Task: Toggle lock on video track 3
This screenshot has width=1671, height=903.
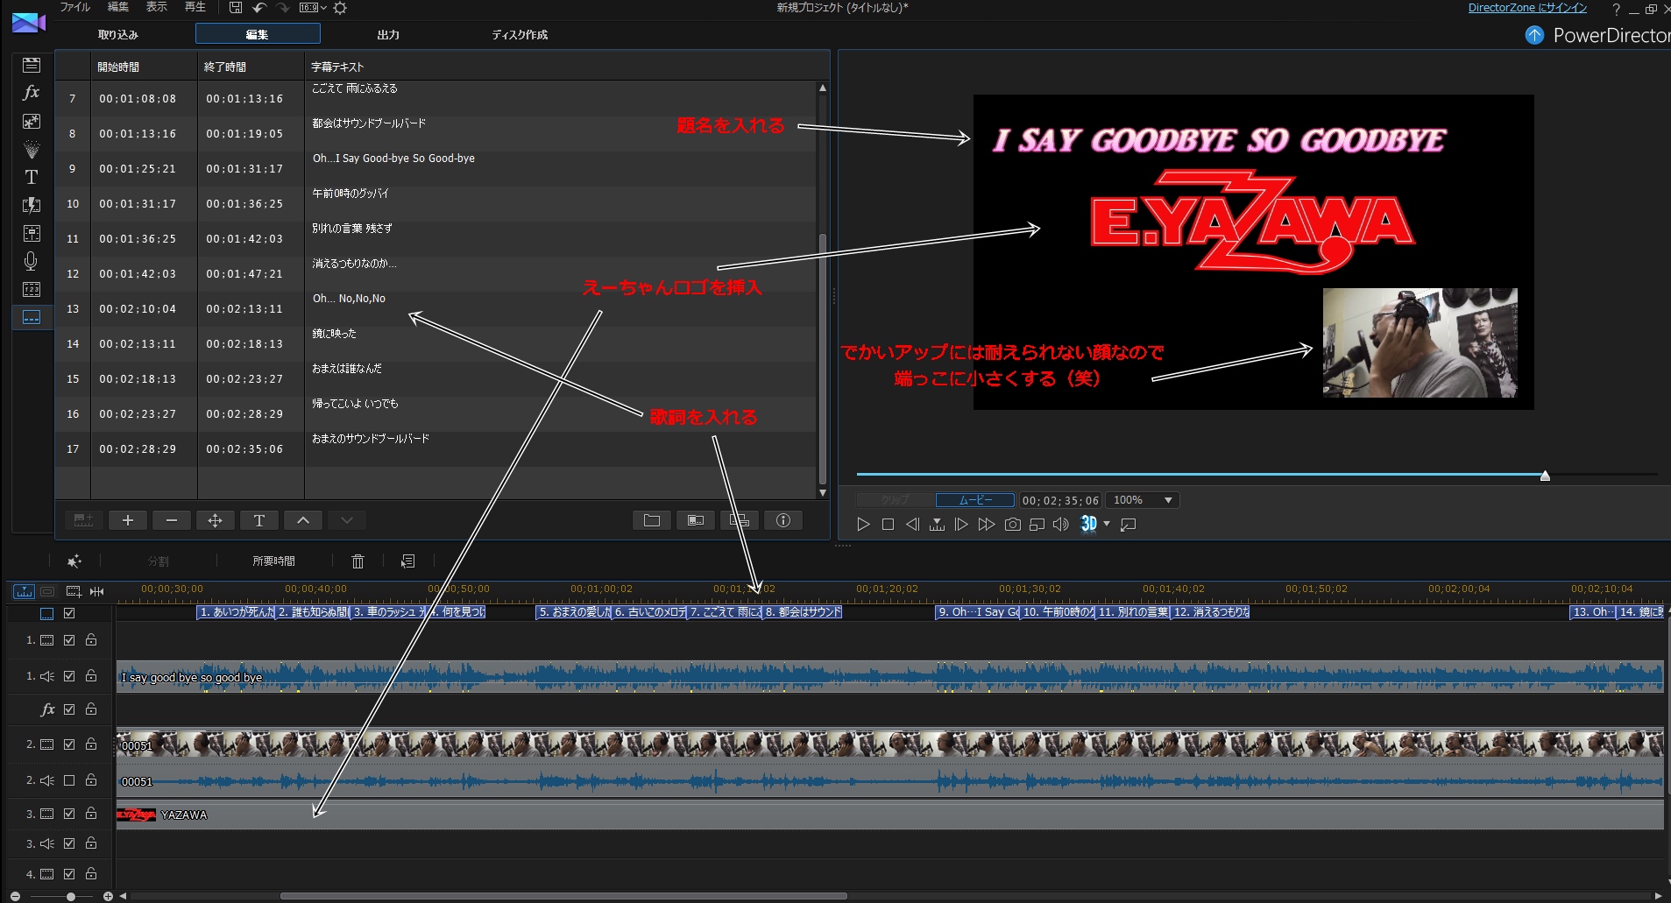Action: pos(91,814)
